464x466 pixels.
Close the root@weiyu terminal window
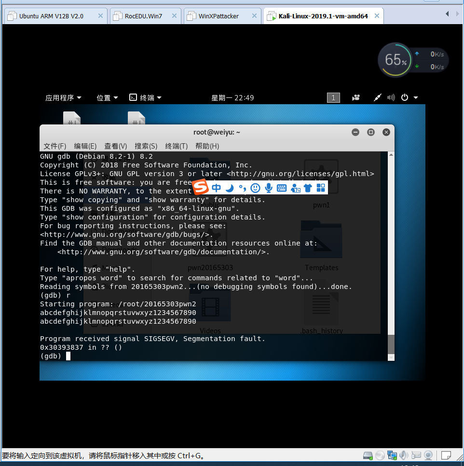pos(386,132)
